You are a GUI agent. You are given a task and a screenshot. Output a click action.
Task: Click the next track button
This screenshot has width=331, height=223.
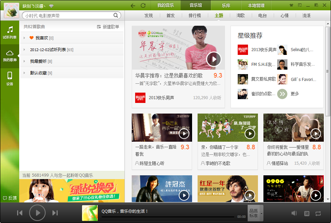pyautogui.click(x=55, y=213)
